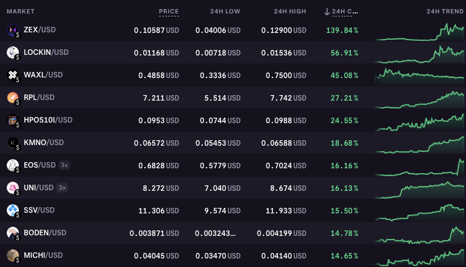This screenshot has width=466, height=267.
Task: Click the EOS coin icon
Action: [13, 166]
